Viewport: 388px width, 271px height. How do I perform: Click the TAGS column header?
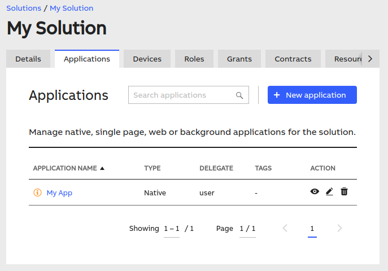[x=263, y=168]
